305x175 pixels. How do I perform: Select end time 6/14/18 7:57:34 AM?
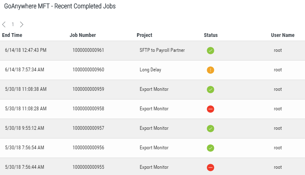[24, 70]
